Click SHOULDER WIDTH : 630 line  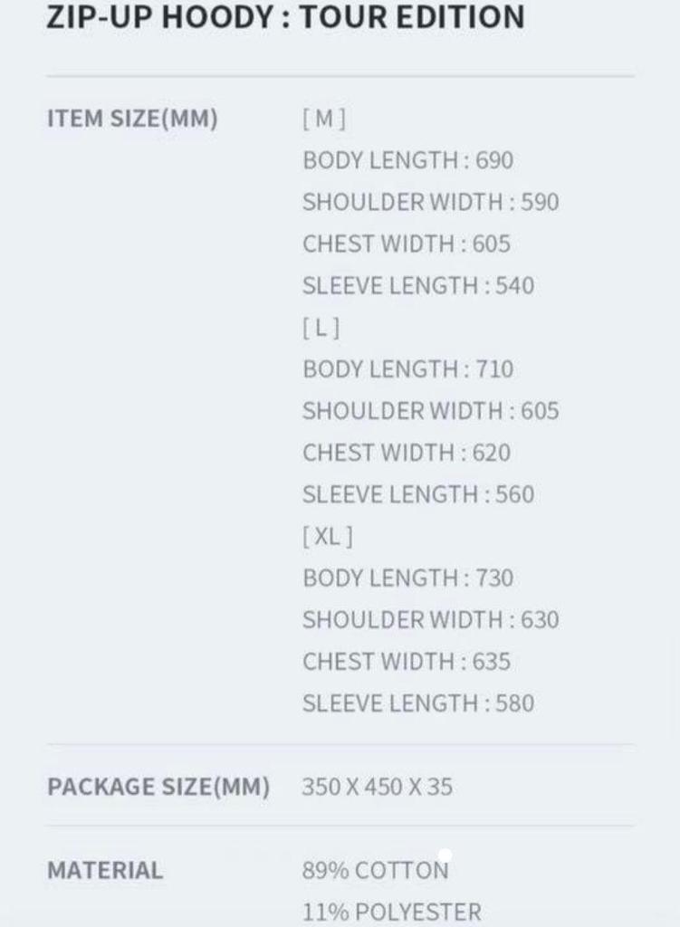point(430,620)
